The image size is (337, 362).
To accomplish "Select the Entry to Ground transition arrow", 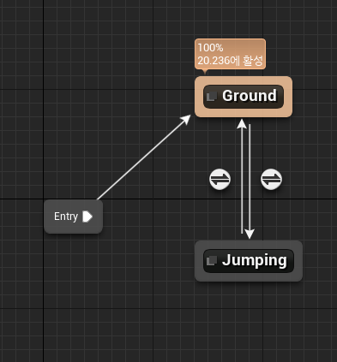I will [144, 157].
